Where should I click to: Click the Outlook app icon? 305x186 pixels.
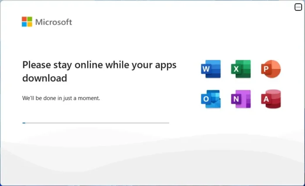(x=210, y=99)
